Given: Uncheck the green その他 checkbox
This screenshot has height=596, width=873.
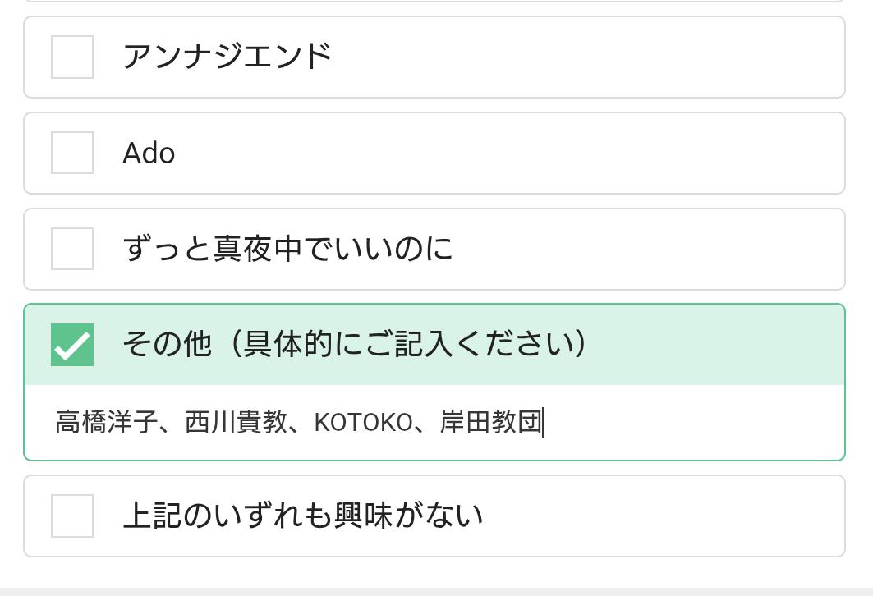Looking at the screenshot, I should (x=72, y=345).
